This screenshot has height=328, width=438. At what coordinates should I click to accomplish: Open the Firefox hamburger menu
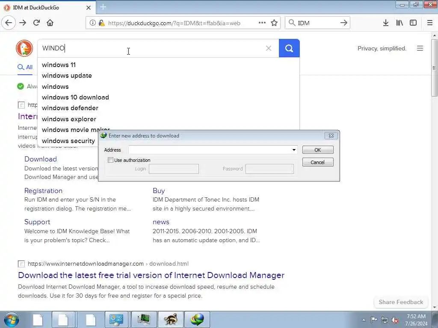coord(429,23)
